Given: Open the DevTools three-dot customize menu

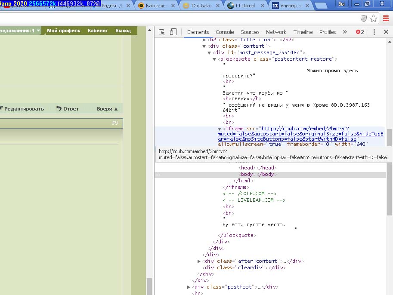Looking at the screenshot, I should [374, 32].
